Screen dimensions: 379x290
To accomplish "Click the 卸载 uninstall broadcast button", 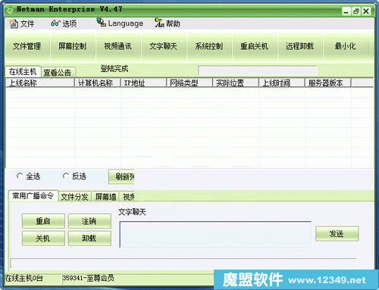I will coord(89,239).
